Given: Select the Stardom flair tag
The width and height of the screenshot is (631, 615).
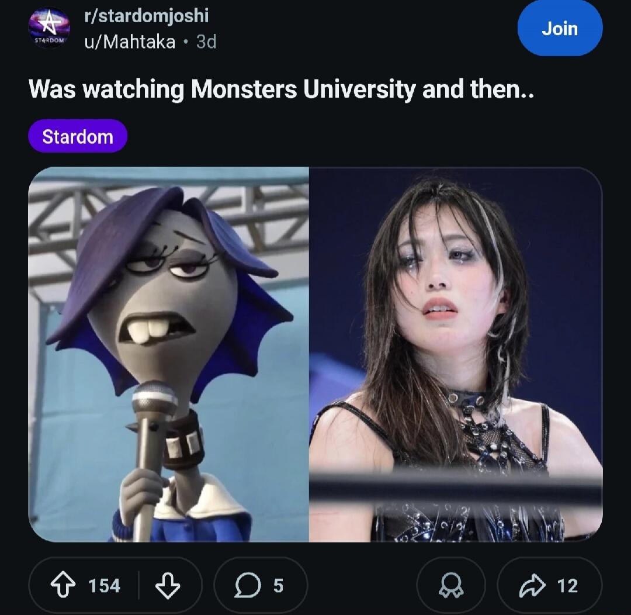Looking at the screenshot, I should click(77, 136).
